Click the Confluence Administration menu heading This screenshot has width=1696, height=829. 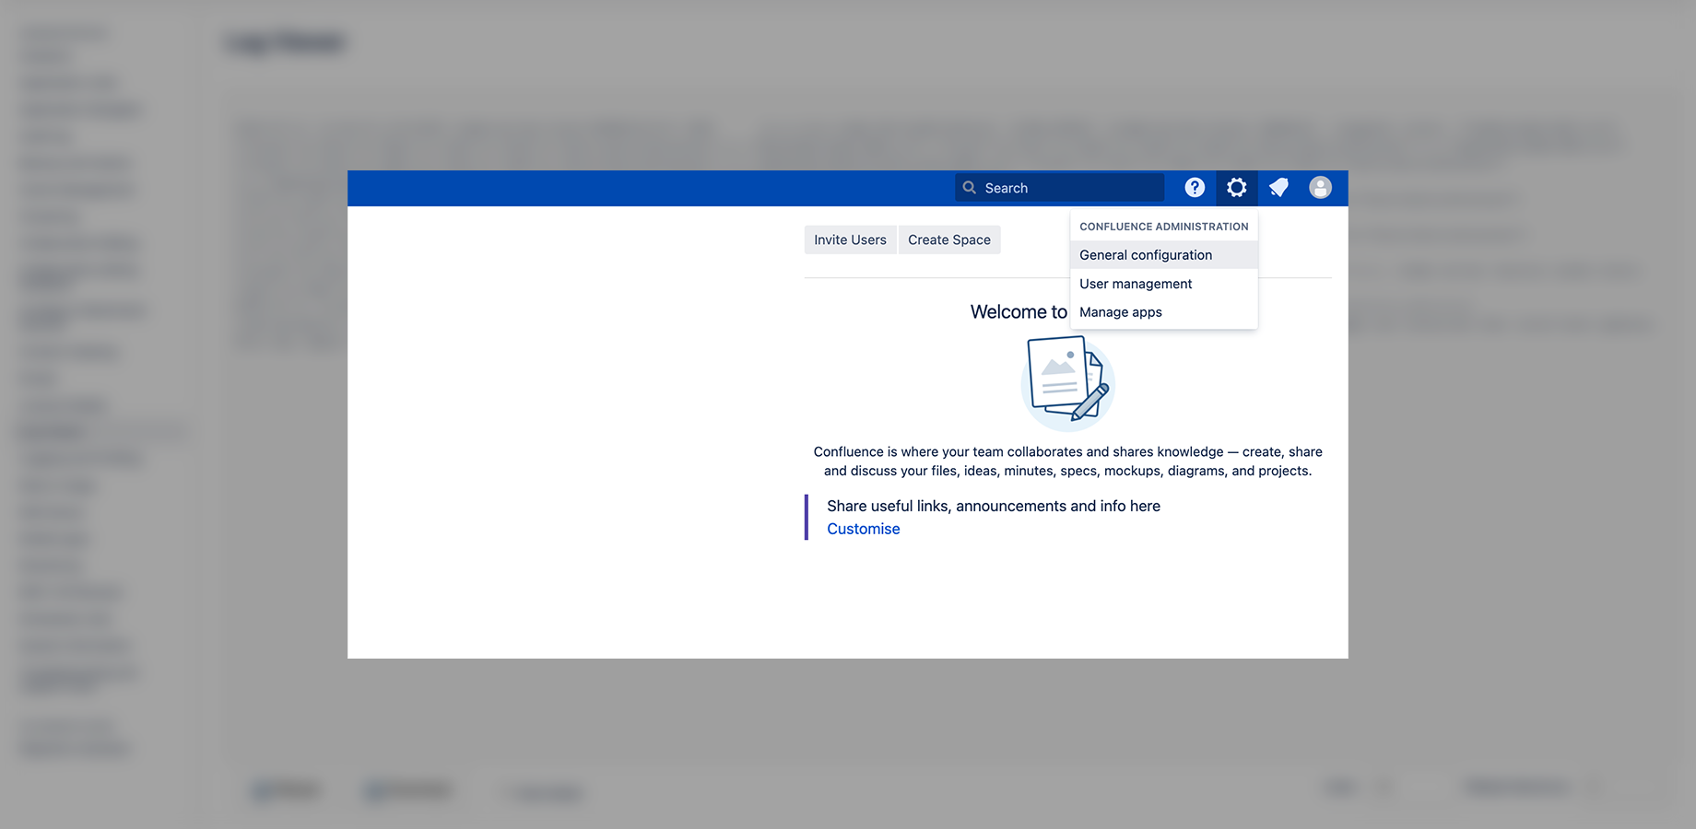click(x=1164, y=227)
